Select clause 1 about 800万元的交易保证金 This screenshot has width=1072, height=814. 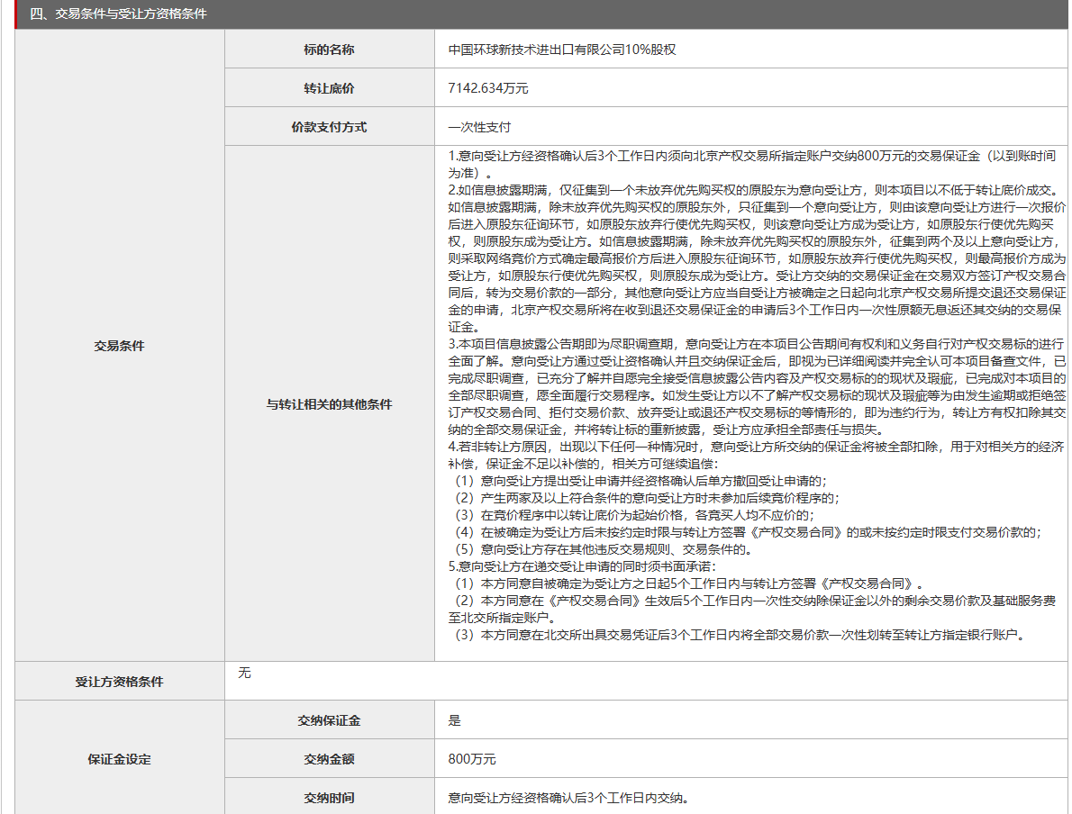coord(752,165)
